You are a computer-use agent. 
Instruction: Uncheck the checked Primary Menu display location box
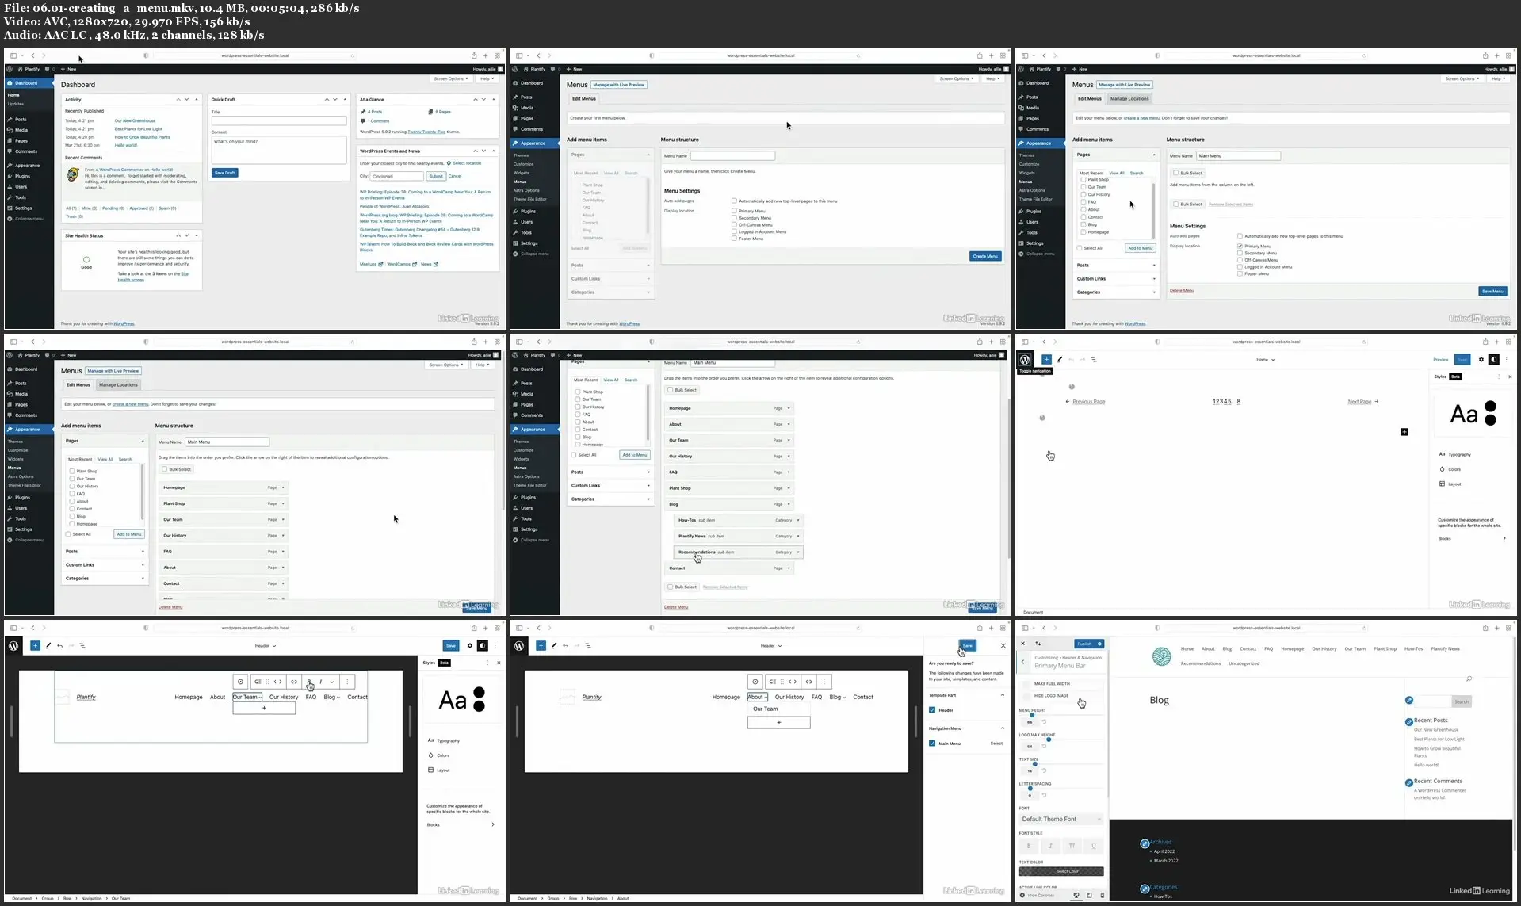click(1240, 247)
